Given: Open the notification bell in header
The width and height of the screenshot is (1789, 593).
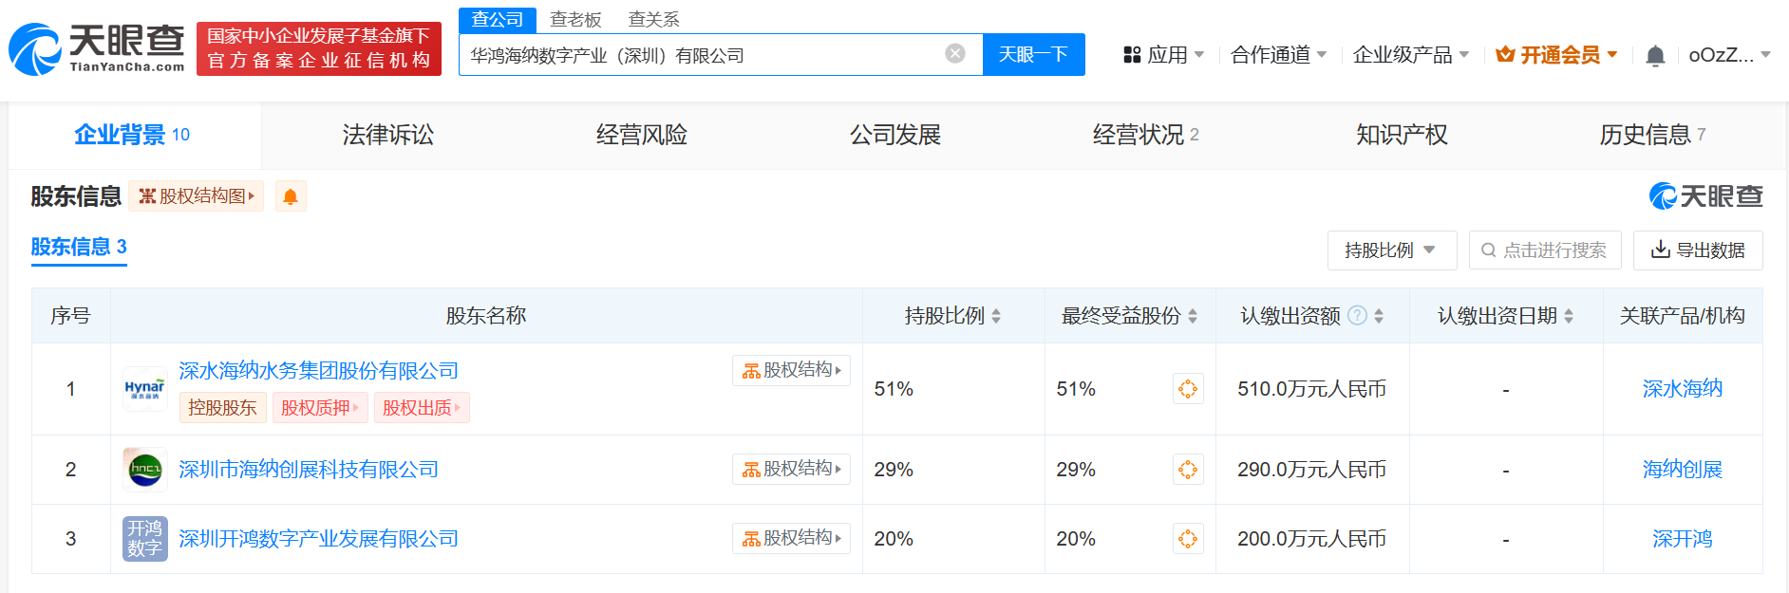Looking at the screenshot, I should 1654,56.
